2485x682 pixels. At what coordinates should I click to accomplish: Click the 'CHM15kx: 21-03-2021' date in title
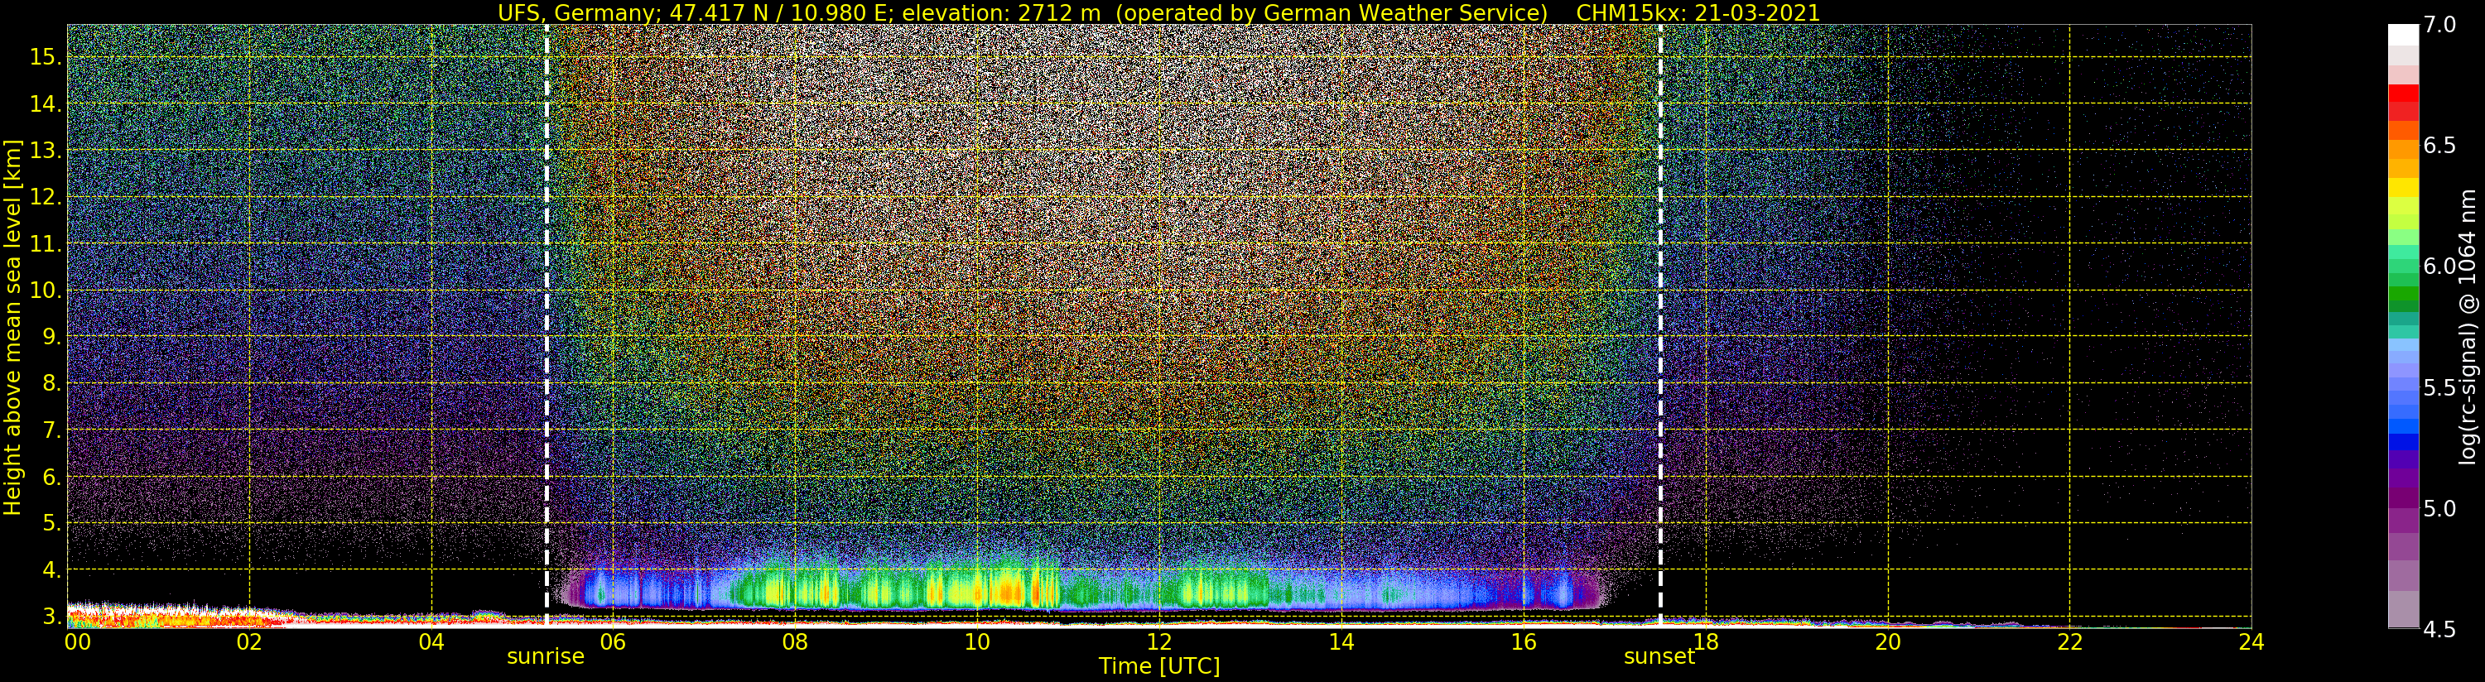point(1697,12)
